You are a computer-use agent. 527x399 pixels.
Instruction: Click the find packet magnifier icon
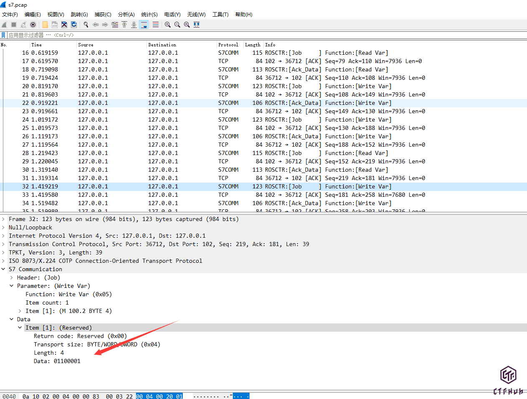86,25
